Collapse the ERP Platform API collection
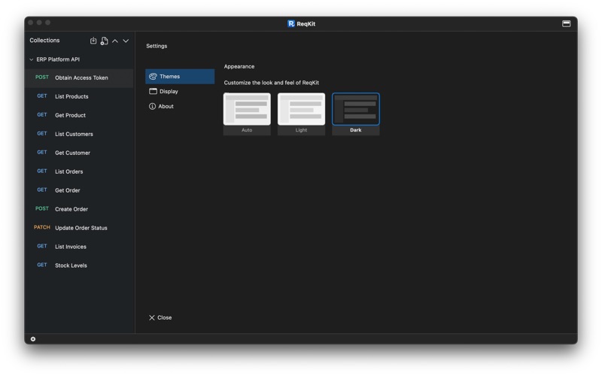The height and width of the screenshot is (376, 602). coord(32,59)
